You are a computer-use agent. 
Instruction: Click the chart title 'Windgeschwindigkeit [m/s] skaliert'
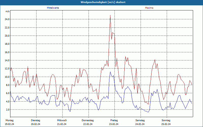click(x=103, y=2)
